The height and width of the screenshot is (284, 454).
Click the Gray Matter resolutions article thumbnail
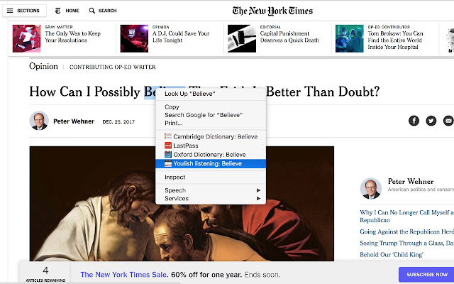(27, 38)
